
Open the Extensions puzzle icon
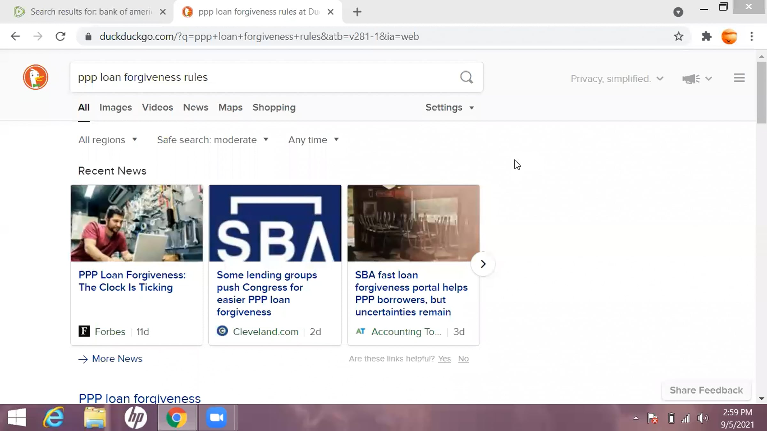707,36
